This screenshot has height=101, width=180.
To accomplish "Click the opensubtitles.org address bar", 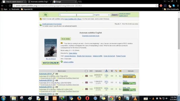I will pos(85,6).
